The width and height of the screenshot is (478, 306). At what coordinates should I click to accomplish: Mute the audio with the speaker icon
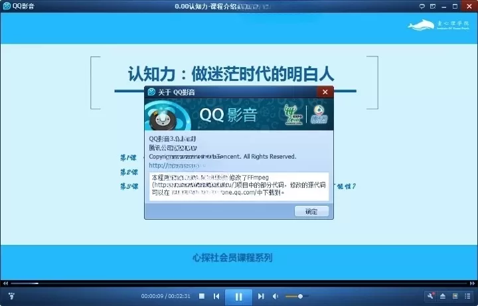coord(276,296)
